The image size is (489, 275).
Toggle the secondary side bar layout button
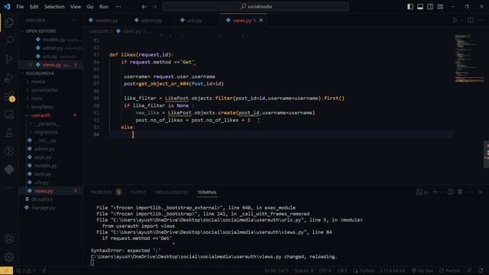pyautogui.click(x=430, y=7)
